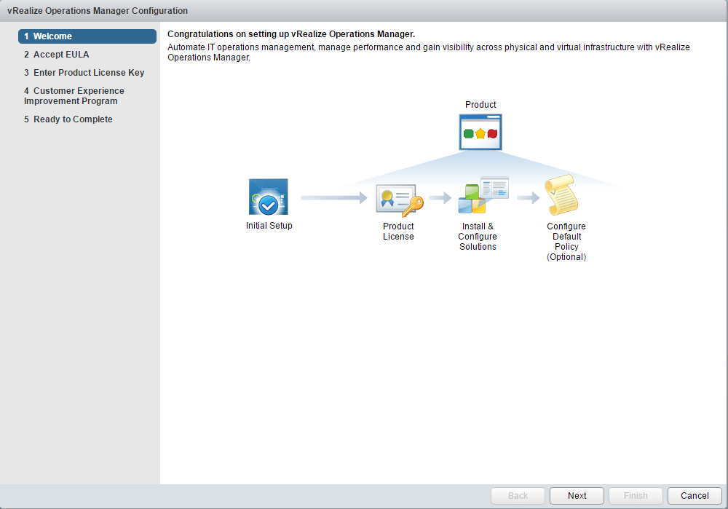Open Enter Product License Key step

[84, 72]
